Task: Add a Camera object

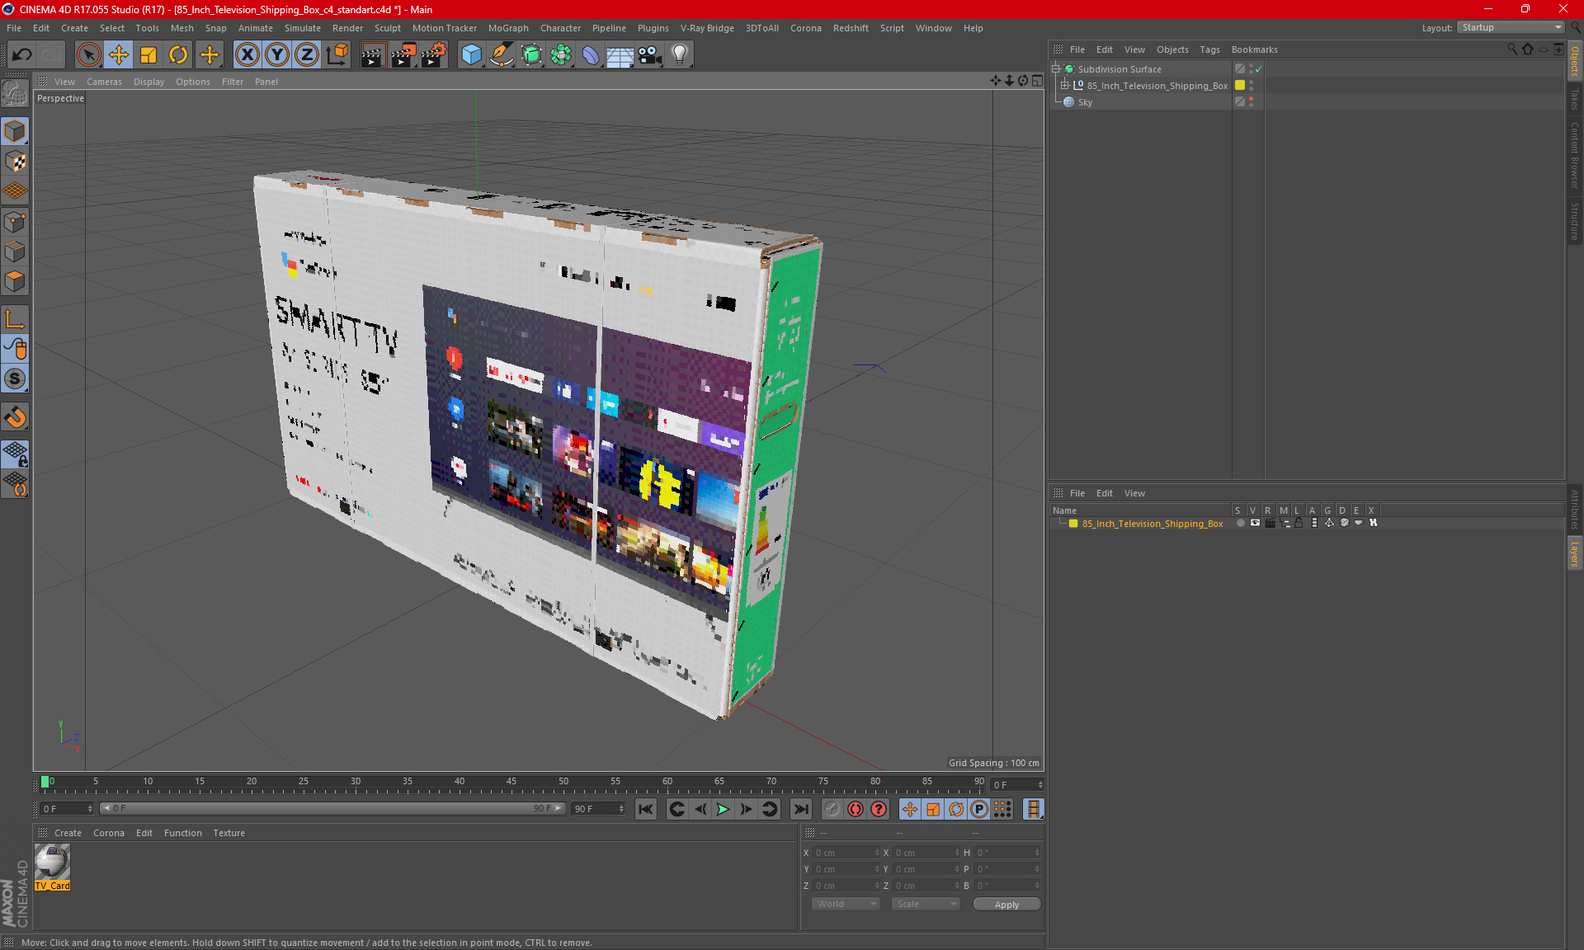Action: pyautogui.click(x=650, y=55)
